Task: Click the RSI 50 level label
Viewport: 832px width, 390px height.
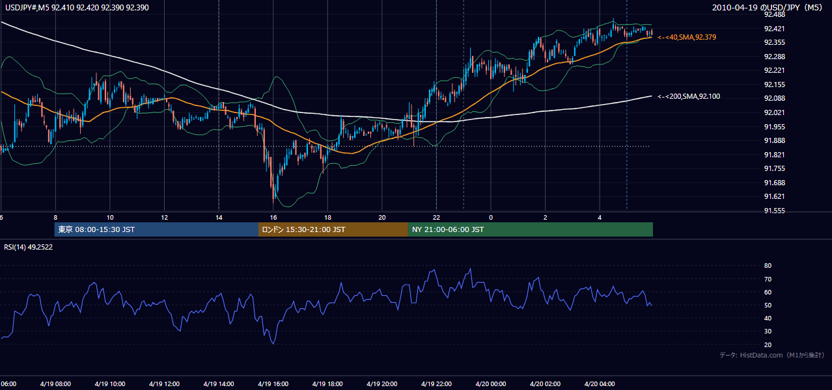Action: tap(768, 305)
